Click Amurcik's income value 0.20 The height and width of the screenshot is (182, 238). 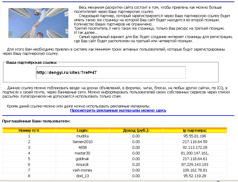tap(136, 165)
